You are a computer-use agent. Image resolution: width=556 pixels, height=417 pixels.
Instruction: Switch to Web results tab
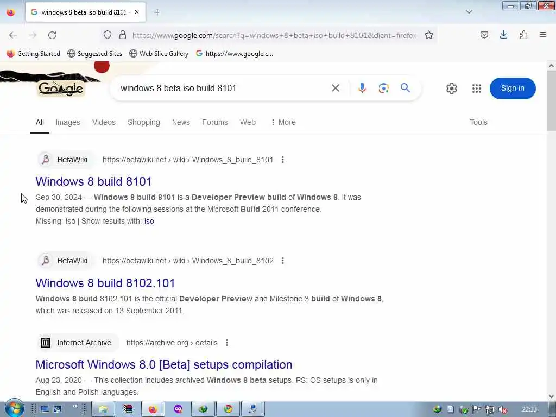(248, 122)
